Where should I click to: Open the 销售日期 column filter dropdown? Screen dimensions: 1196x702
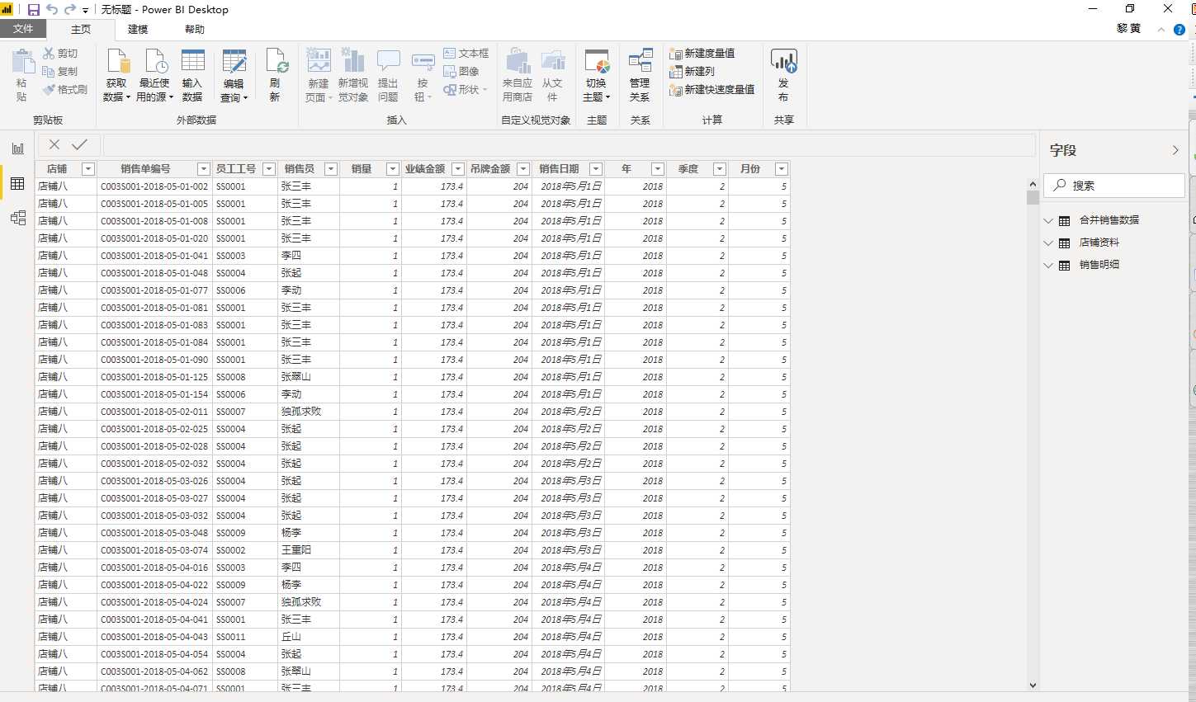596,169
